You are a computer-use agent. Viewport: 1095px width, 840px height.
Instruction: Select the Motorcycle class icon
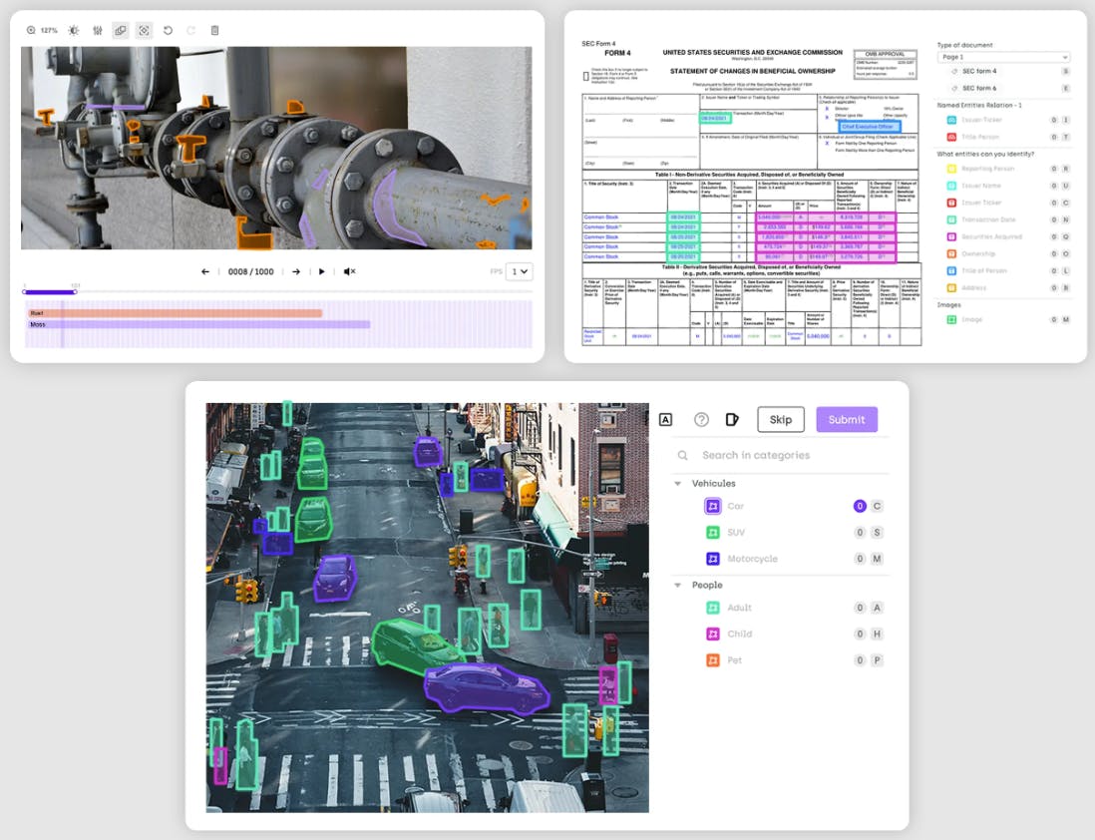(713, 559)
